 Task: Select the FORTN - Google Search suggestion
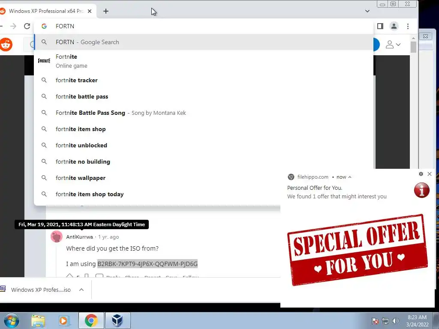[204, 42]
